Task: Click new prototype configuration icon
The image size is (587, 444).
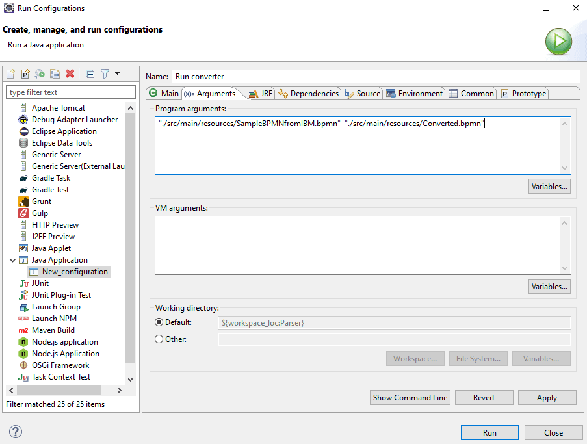Action: coord(25,73)
